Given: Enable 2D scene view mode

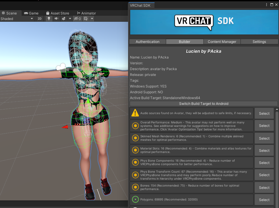Looking at the screenshot, I should pyautogui.click(x=39, y=19).
